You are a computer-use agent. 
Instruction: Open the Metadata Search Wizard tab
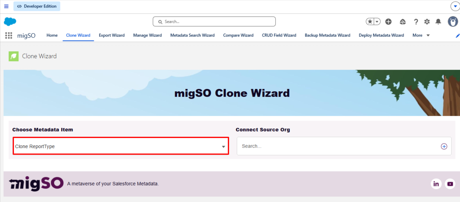pyautogui.click(x=192, y=35)
